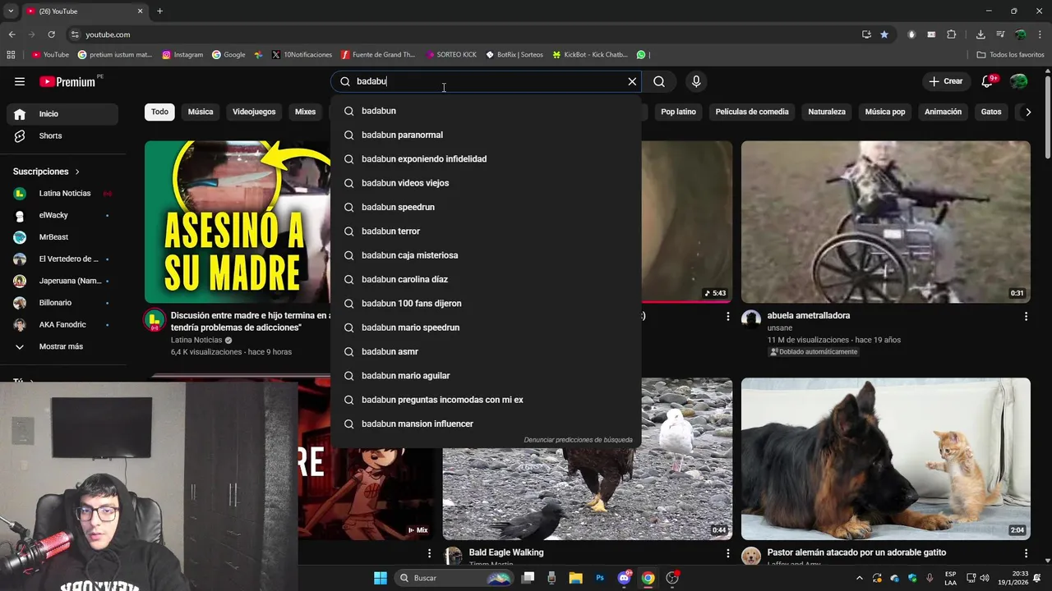Open Shorts in the sidebar
This screenshot has width=1052, height=591.
(62, 135)
